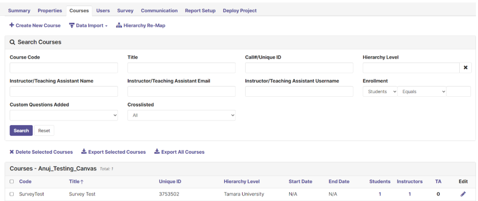Switch to the Summary tab
The width and height of the screenshot is (478, 201).
pos(19,10)
